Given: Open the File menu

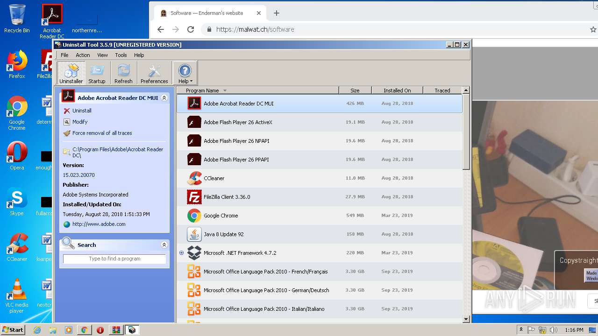Looking at the screenshot, I should (x=64, y=55).
